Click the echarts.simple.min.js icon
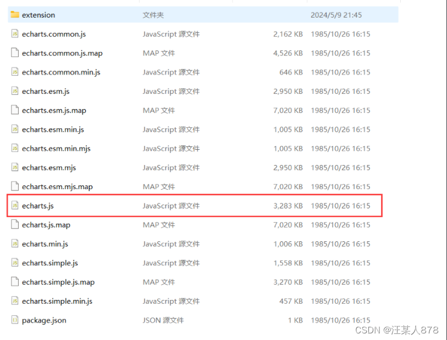The width and height of the screenshot is (447, 340). pos(14,301)
